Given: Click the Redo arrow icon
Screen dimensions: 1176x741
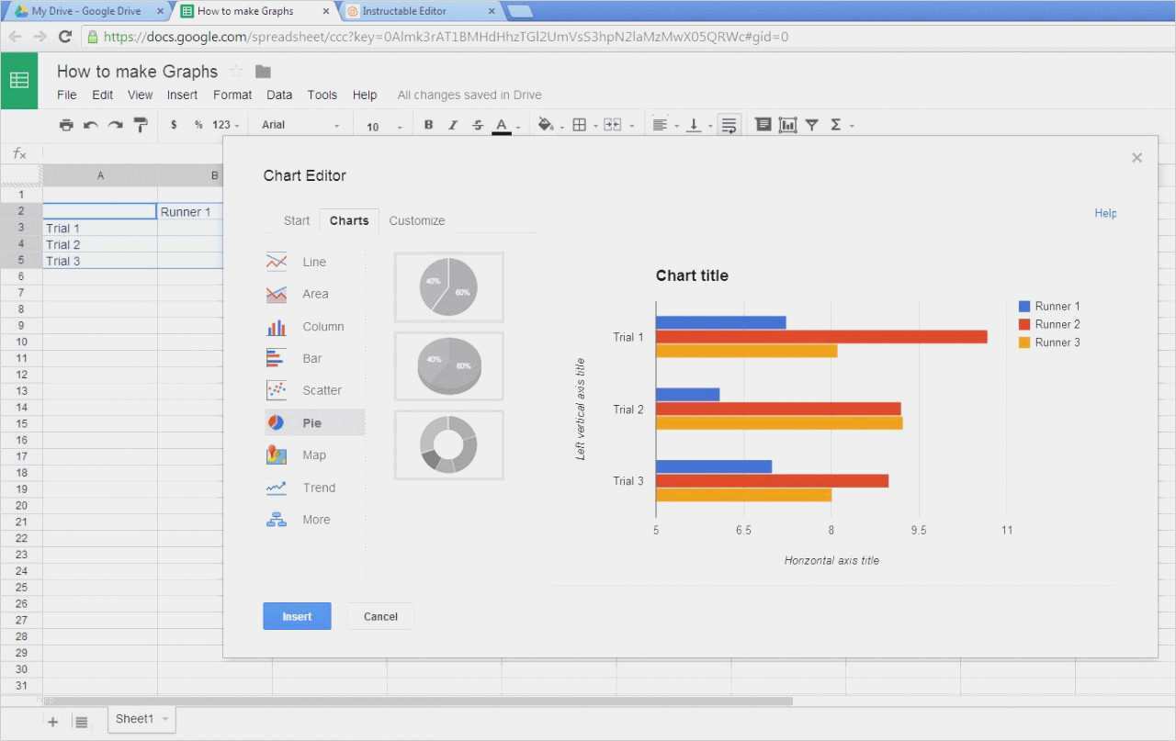Looking at the screenshot, I should tap(116, 125).
